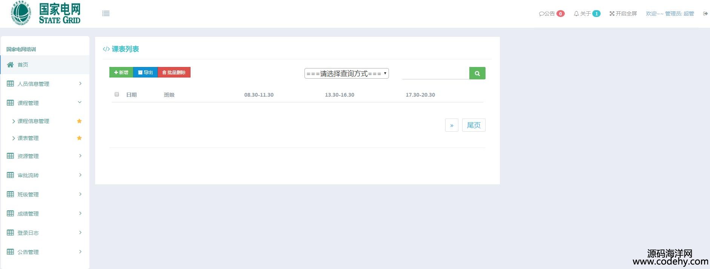Click the 课表列表 panel title
Viewport: 710px width, 269px height.
(125, 49)
